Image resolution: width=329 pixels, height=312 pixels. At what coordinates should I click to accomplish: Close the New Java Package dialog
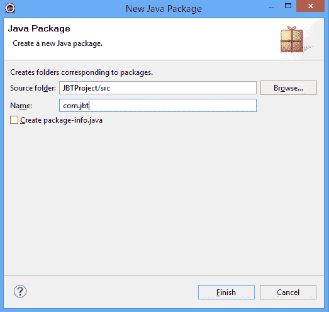point(311,6)
